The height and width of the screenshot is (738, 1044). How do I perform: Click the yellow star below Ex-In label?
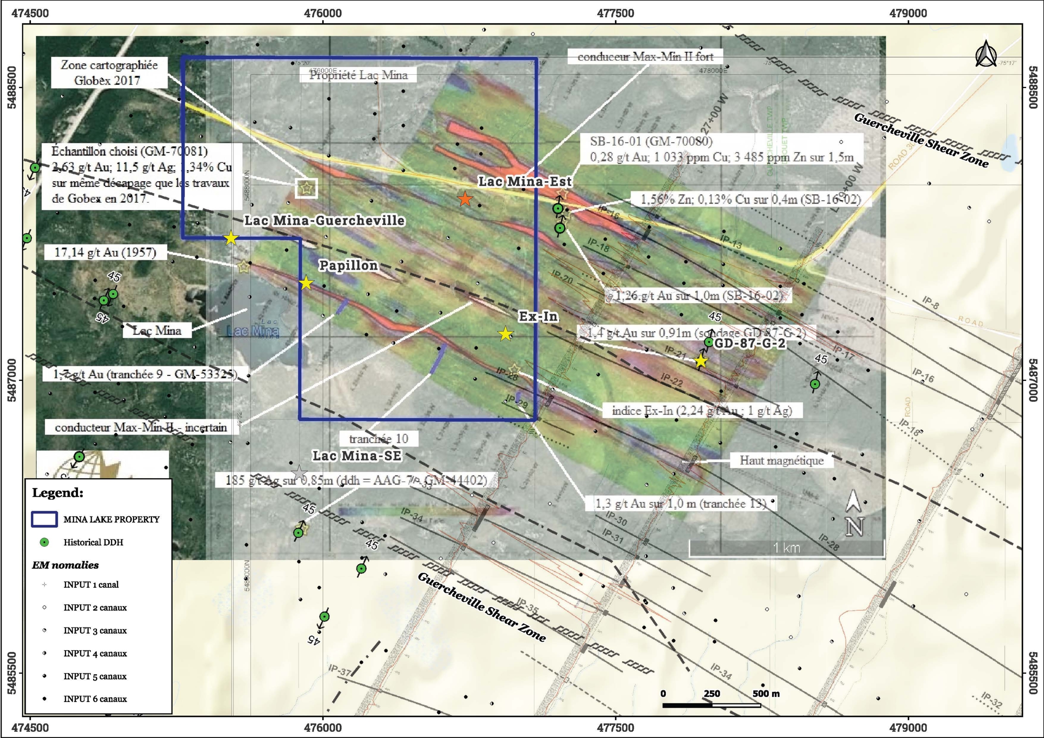pyautogui.click(x=506, y=334)
